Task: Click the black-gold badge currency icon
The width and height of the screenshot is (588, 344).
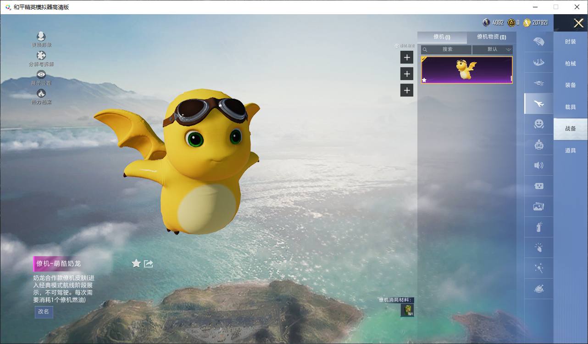Action: [511, 22]
